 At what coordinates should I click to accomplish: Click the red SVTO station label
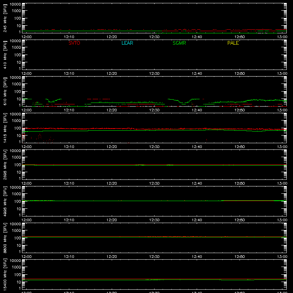tap(74, 43)
